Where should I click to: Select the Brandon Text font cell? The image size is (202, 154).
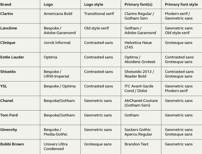(x=141, y=147)
